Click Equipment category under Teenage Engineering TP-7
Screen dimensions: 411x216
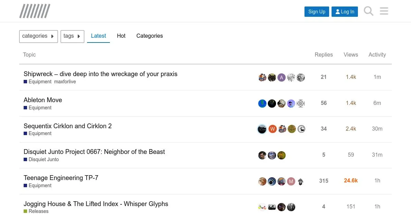38,186
